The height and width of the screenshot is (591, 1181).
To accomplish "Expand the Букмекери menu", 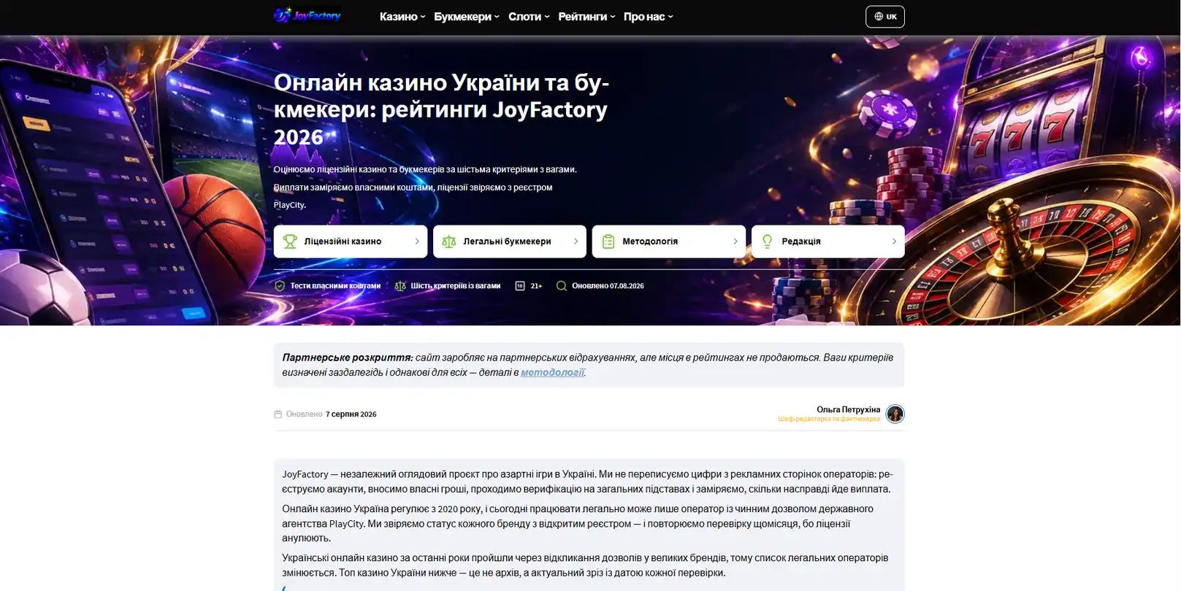I will pos(467,17).
